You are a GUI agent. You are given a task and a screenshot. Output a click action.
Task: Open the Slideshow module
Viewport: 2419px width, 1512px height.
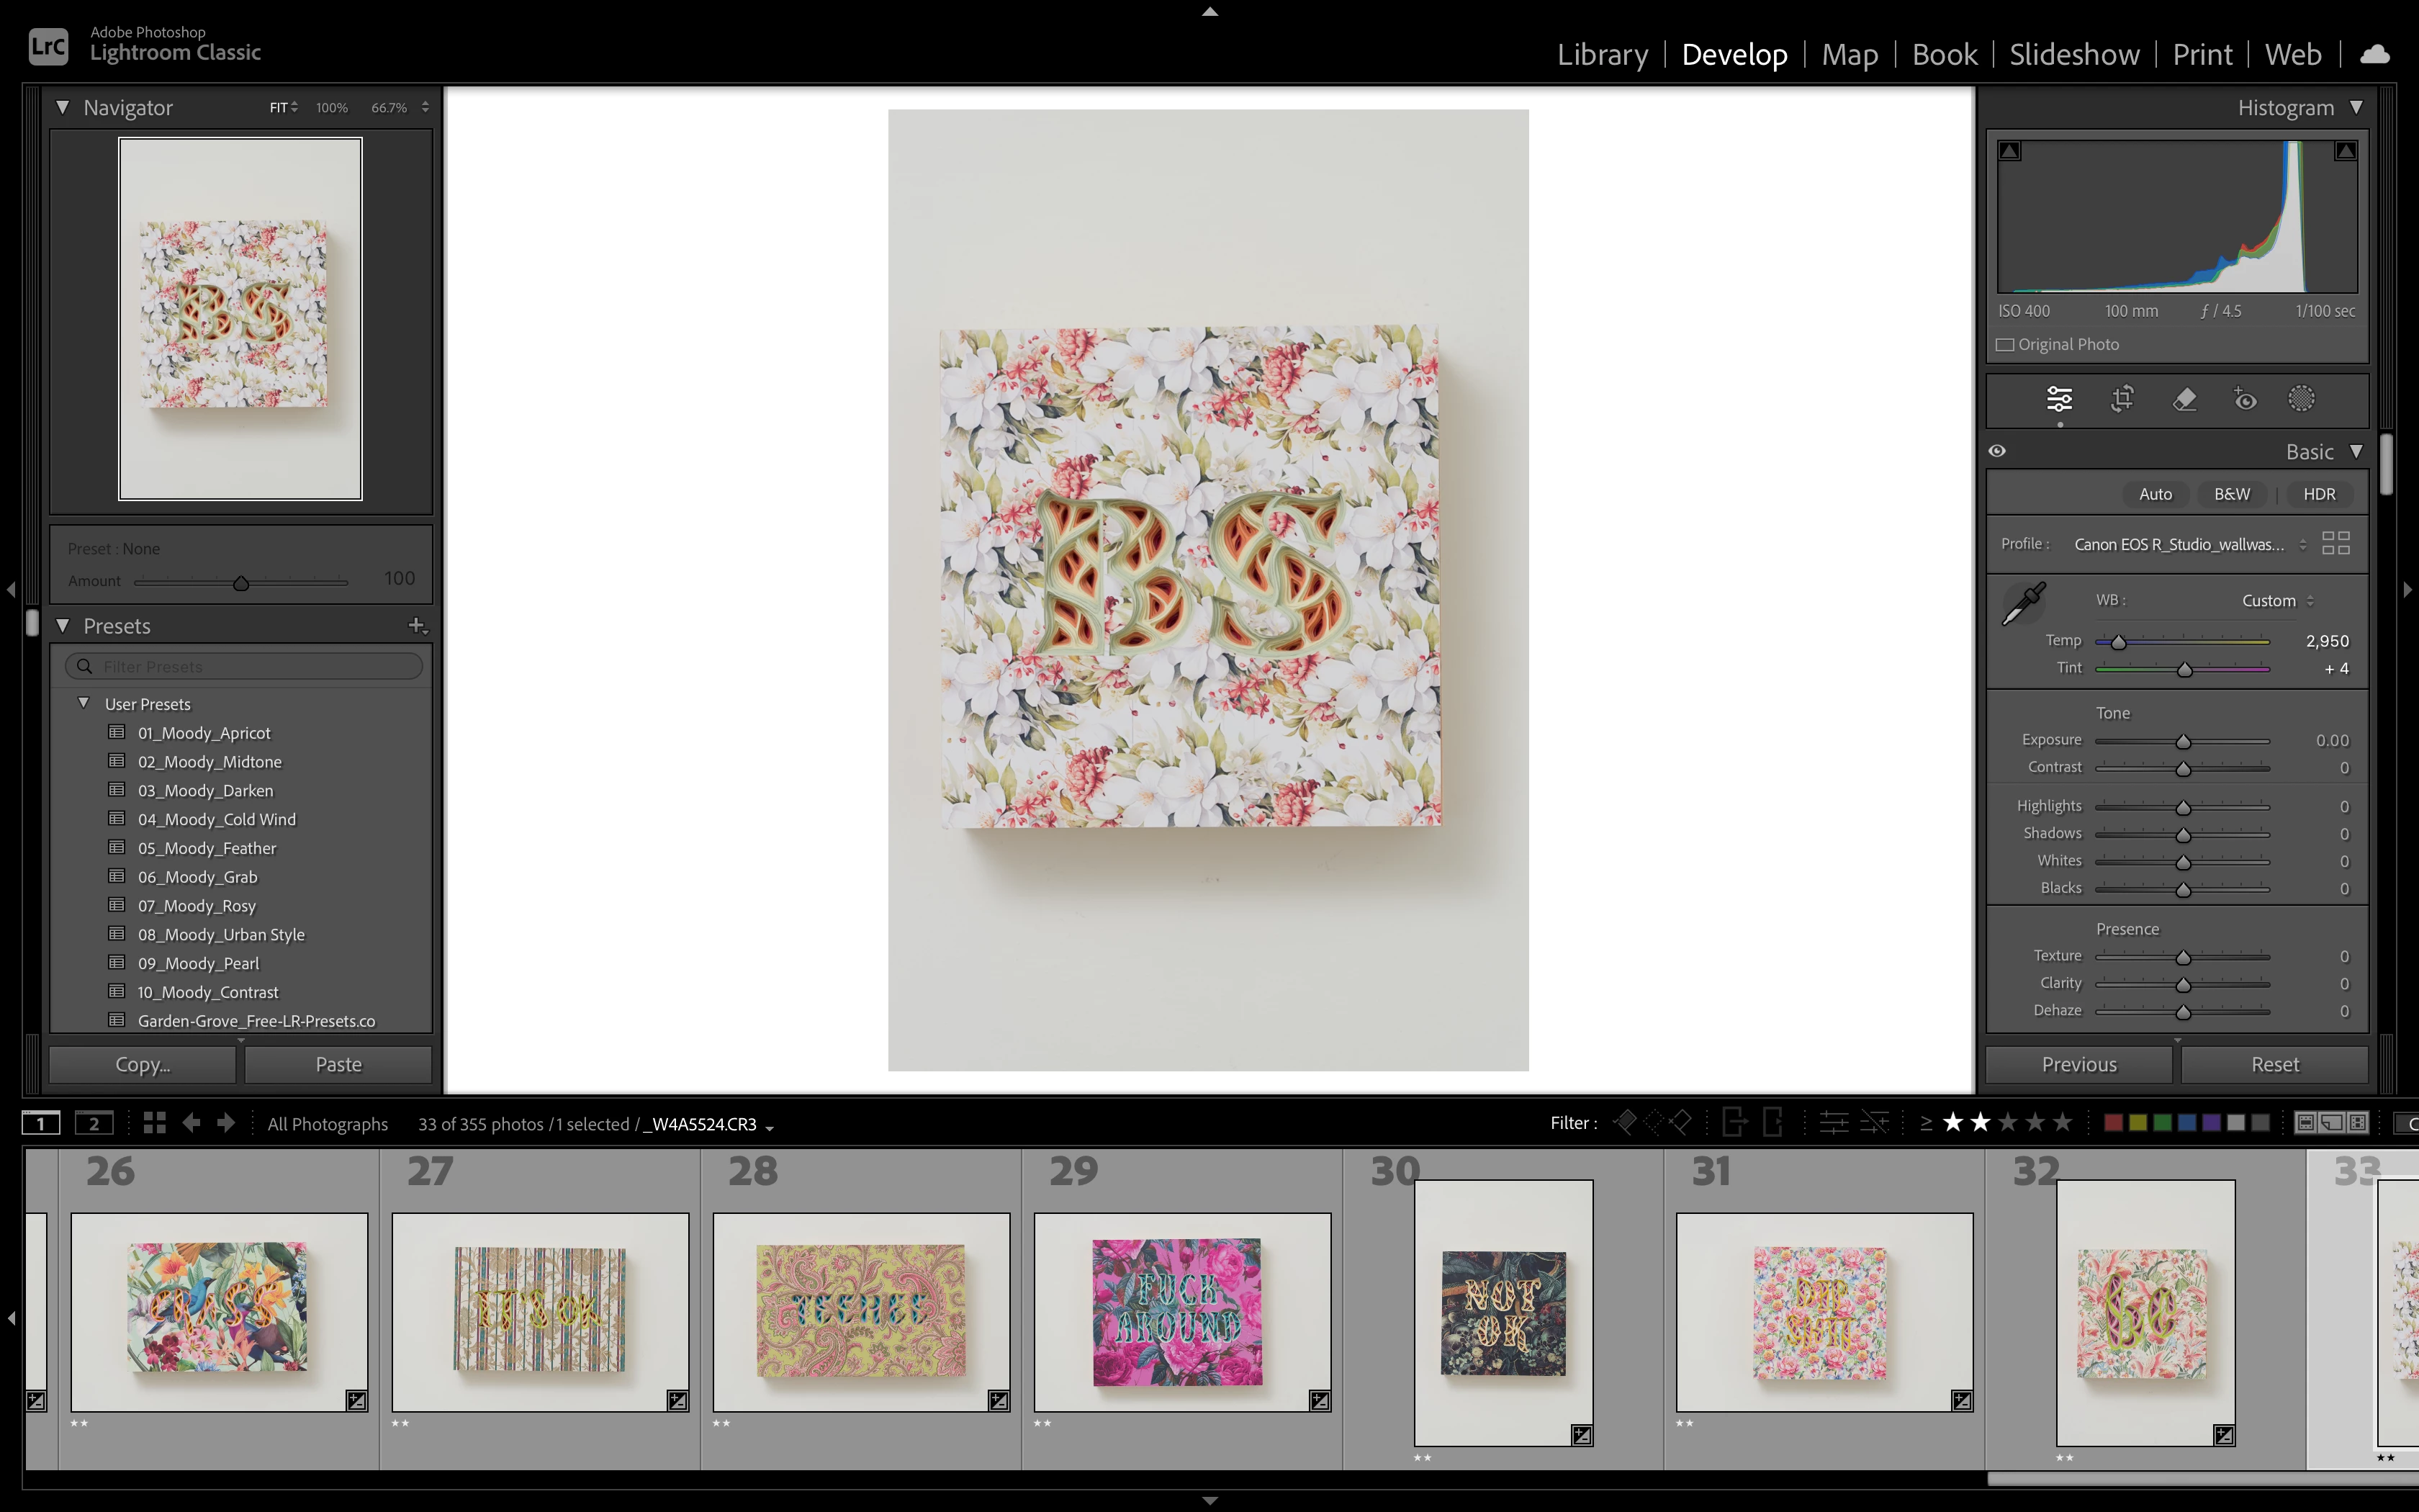pos(2074,54)
